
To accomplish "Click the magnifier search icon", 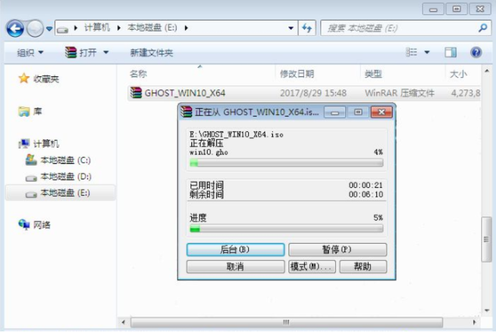I will [483, 28].
